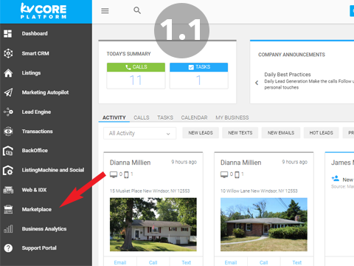This screenshot has height=266, width=354.
Task: Filter by Hot Leads
Action: point(321,133)
